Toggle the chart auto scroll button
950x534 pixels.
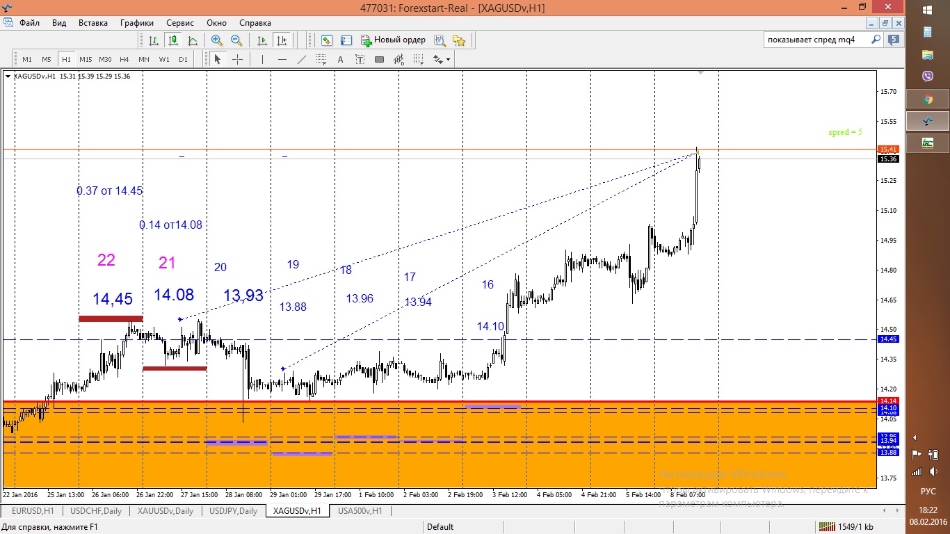point(262,40)
